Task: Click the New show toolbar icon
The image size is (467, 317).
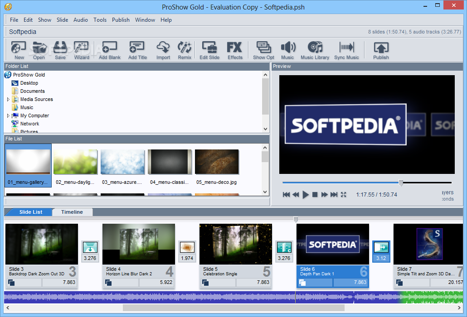Action: [x=19, y=51]
